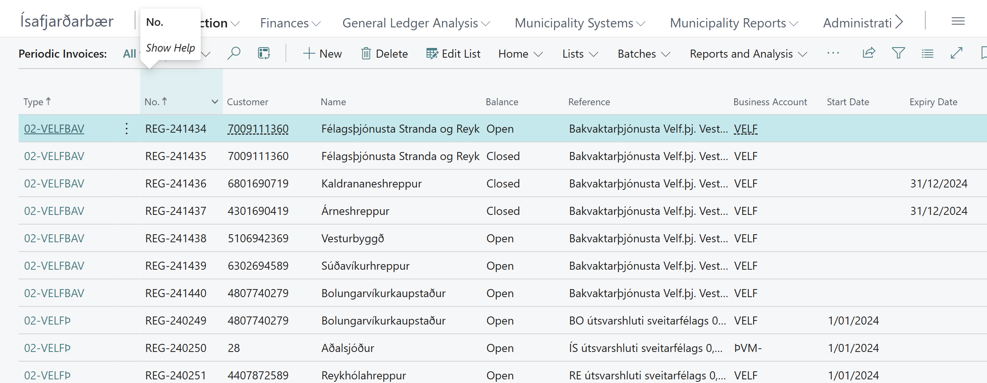This screenshot has width=987, height=383.
Task: Click the three-dot row menu for REG-241434
Action: tap(127, 129)
